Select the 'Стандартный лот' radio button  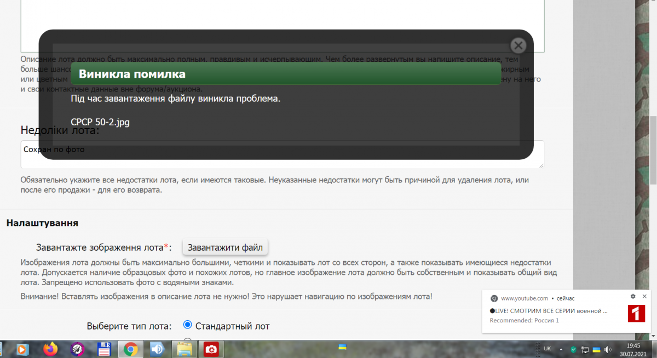click(187, 325)
